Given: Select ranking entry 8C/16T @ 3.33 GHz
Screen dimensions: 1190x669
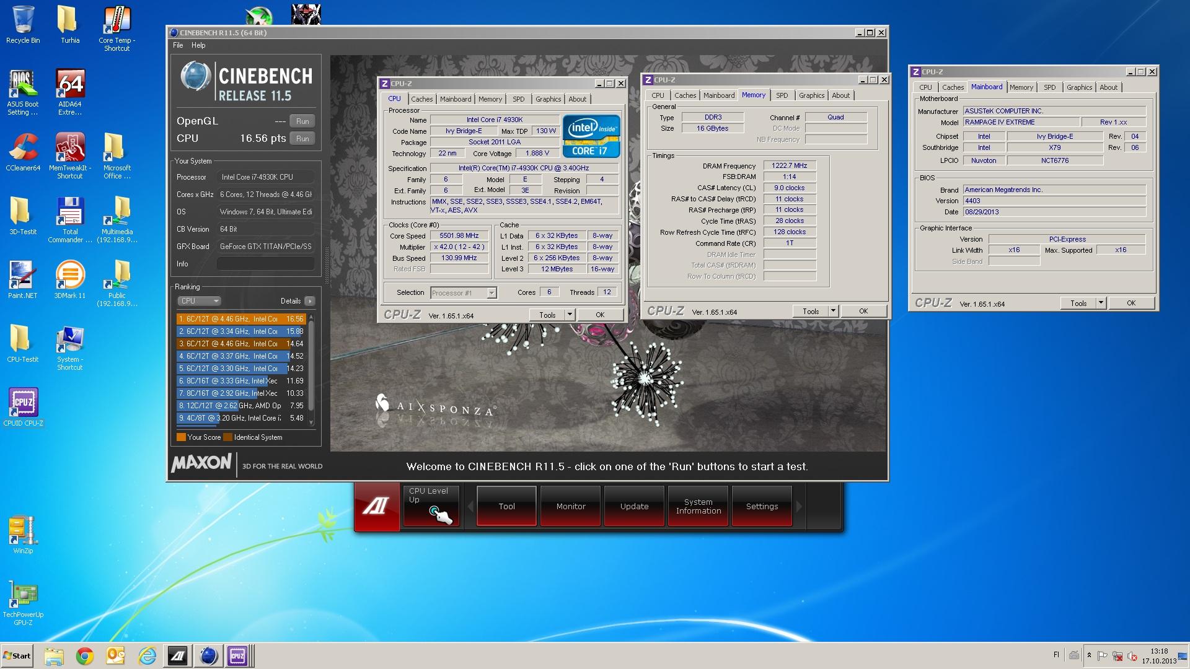Looking at the screenshot, I should [241, 381].
